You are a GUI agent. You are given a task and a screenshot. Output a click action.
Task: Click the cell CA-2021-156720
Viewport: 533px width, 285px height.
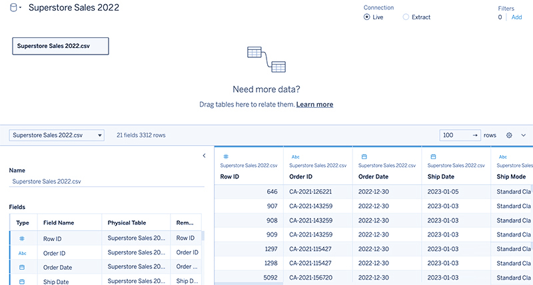(318, 278)
